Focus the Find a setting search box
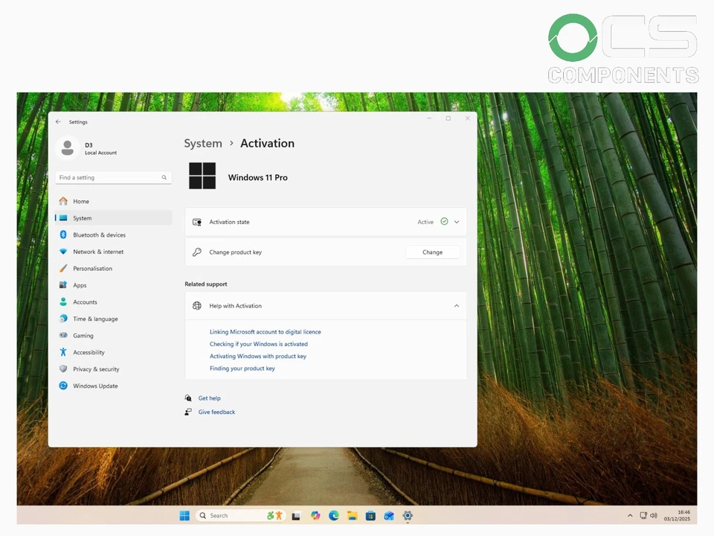 point(113,177)
